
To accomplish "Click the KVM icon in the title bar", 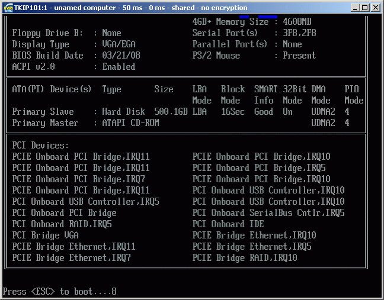I will coord(8,8).
